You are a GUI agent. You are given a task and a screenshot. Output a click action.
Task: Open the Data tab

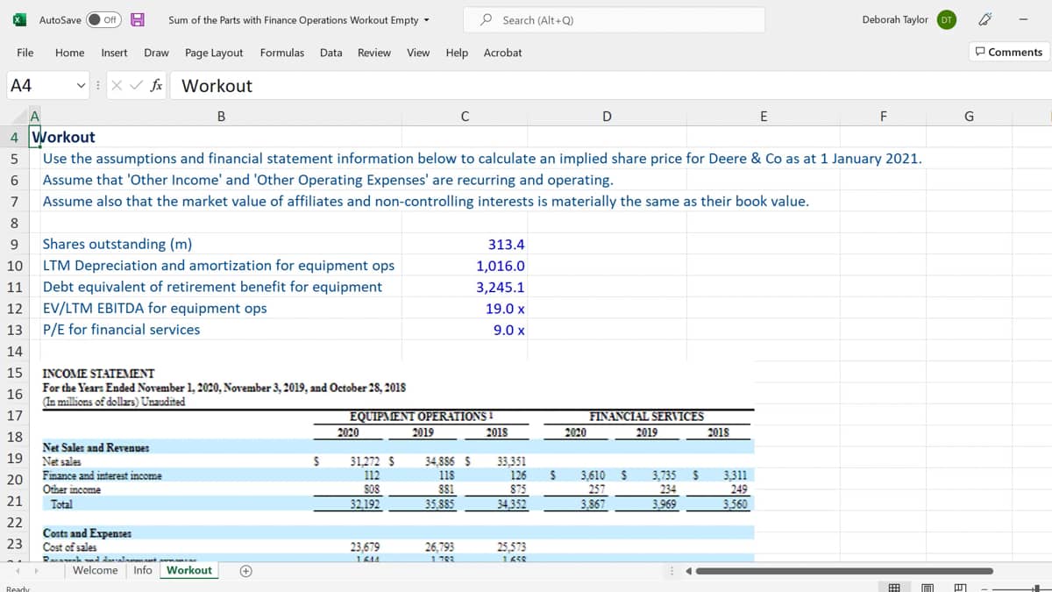331,53
